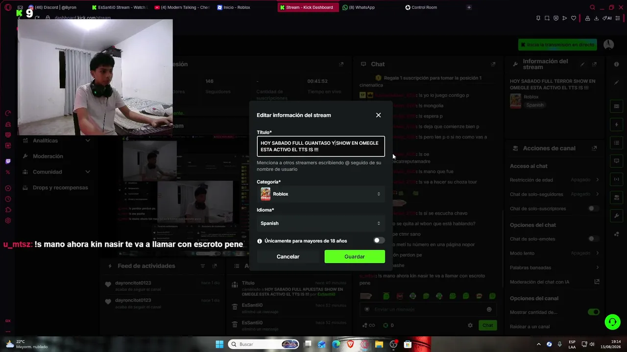The height and width of the screenshot is (352, 627).
Task: Open the browser AI button
Action: (608, 18)
